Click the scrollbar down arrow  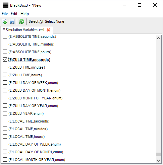point(158,161)
